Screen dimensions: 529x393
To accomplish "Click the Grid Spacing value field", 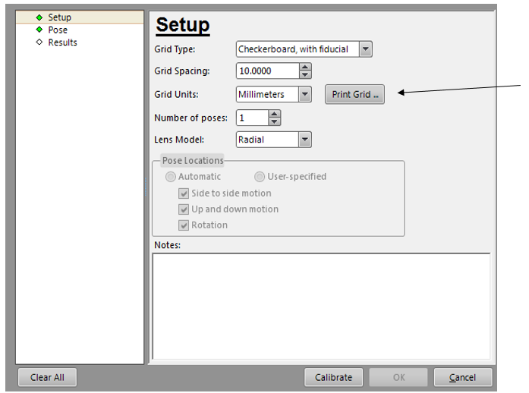I will click(x=266, y=71).
